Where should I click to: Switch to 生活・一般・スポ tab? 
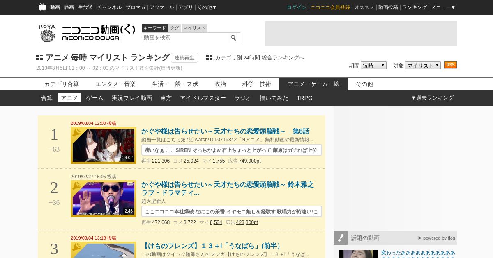point(175,84)
